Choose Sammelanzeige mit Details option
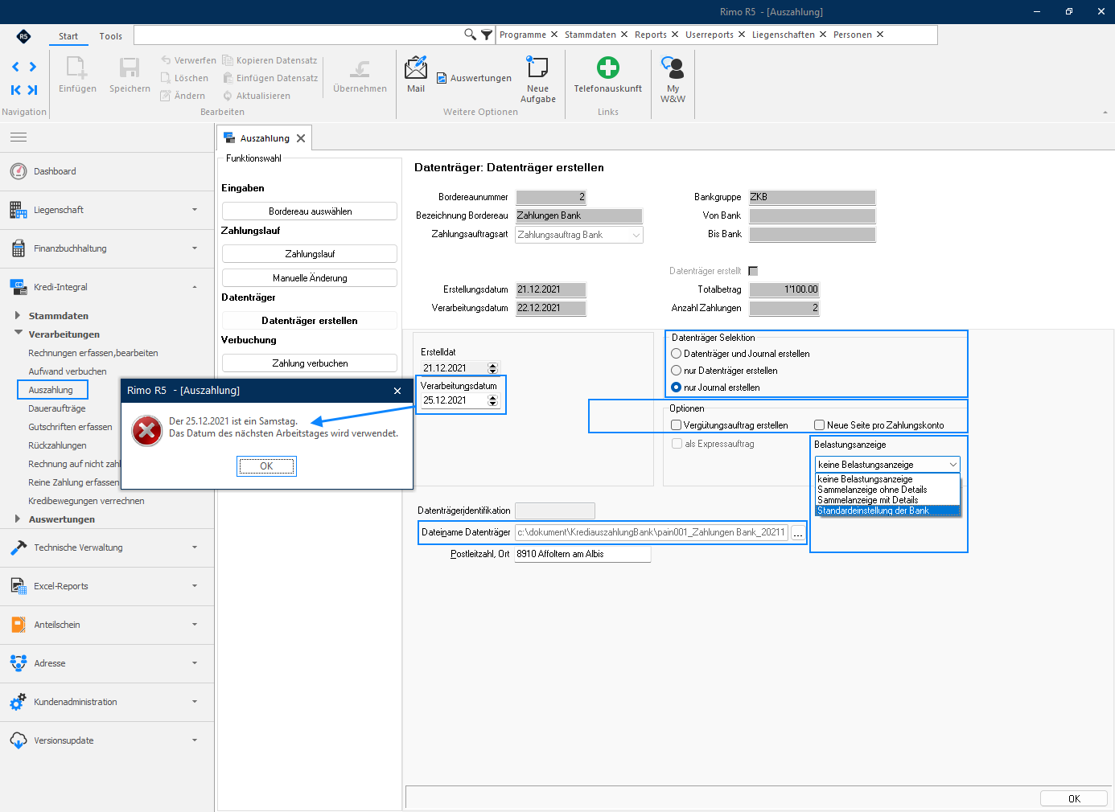This screenshot has width=1115, height=812. pyautogui.click(x=887, y=500)
